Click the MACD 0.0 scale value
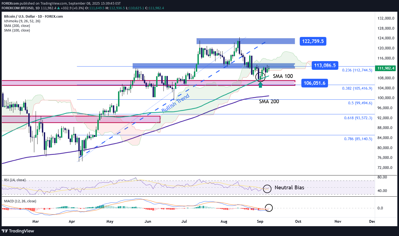The height and width of the screenshot is (236, 399). [380, 208]
